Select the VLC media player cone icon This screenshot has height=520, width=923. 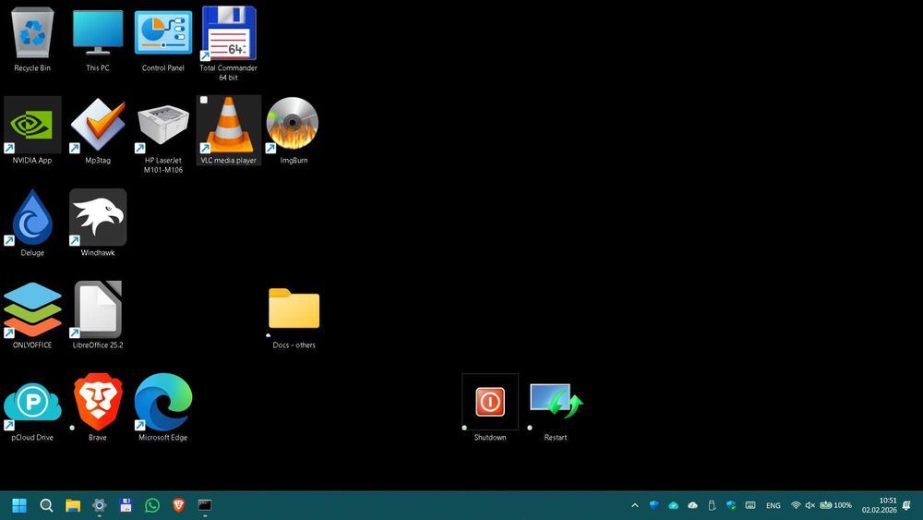click(x=228, y=125)
